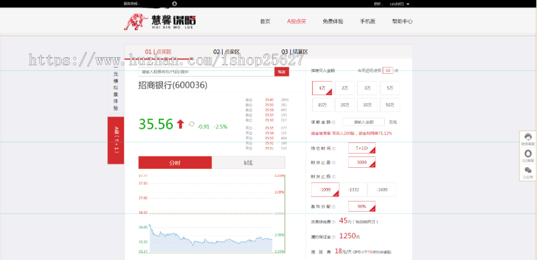Click the 35.56 current price
The image size is (537, 260).
point(156,124)
